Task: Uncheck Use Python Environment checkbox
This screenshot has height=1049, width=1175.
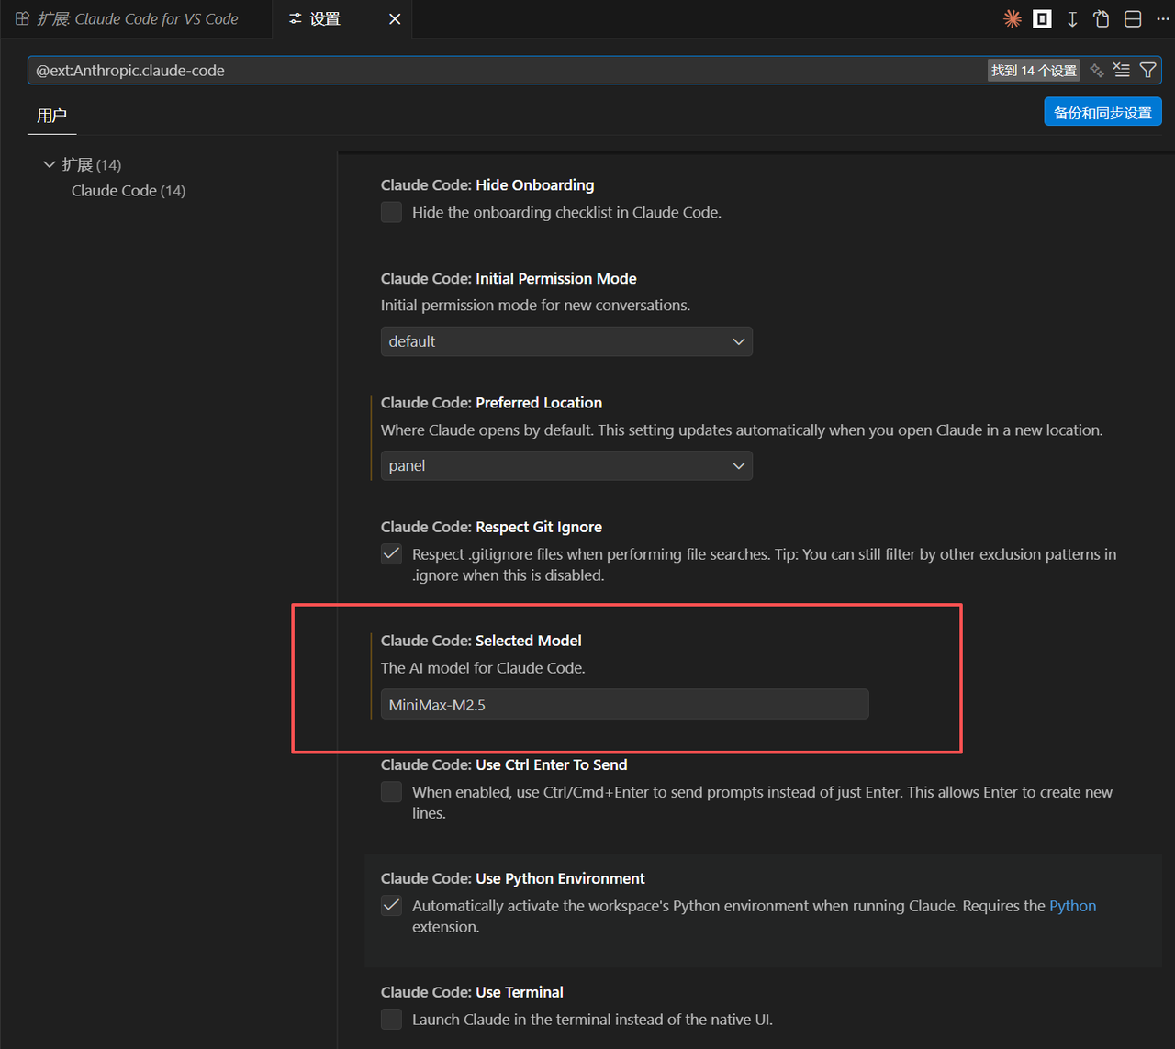Action: click(x=392, y=905)
